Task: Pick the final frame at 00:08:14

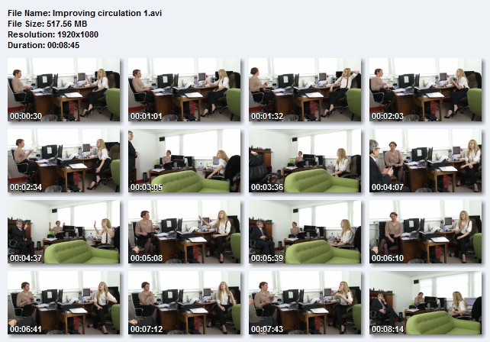Action: [x=426, y=302]
